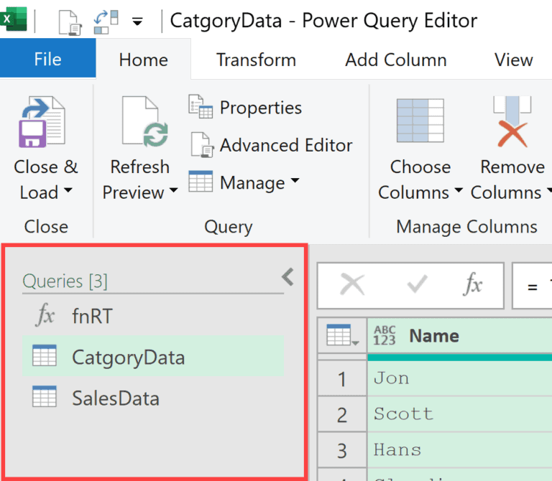The height and width of the screenshot is (481, 552).
Task: Open query Properties
Action: pos(260,108)
